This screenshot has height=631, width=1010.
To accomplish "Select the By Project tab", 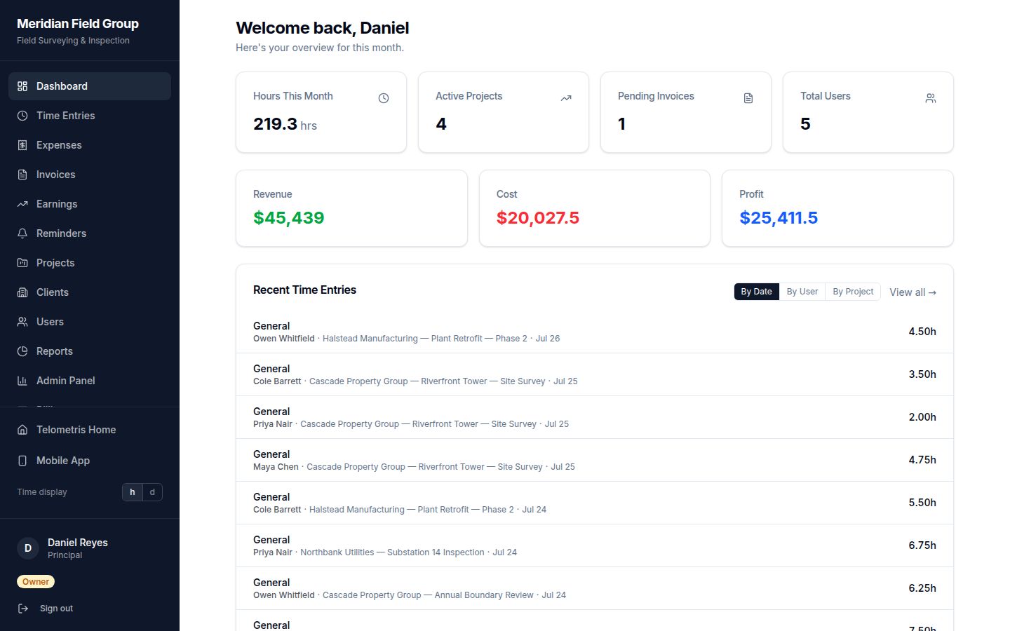I will coord(853,292).
